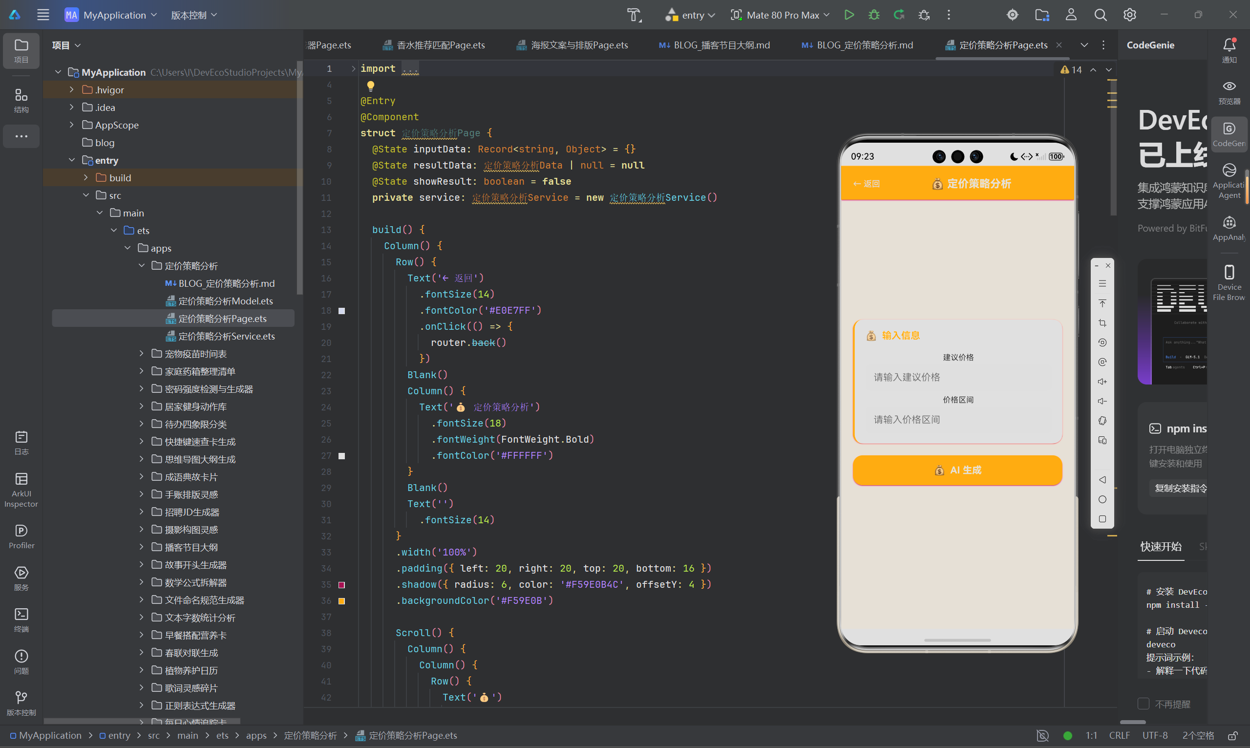The image size is (1250, 748).
Task: Open the 终端 terminal panel
Action: (21, 620)
